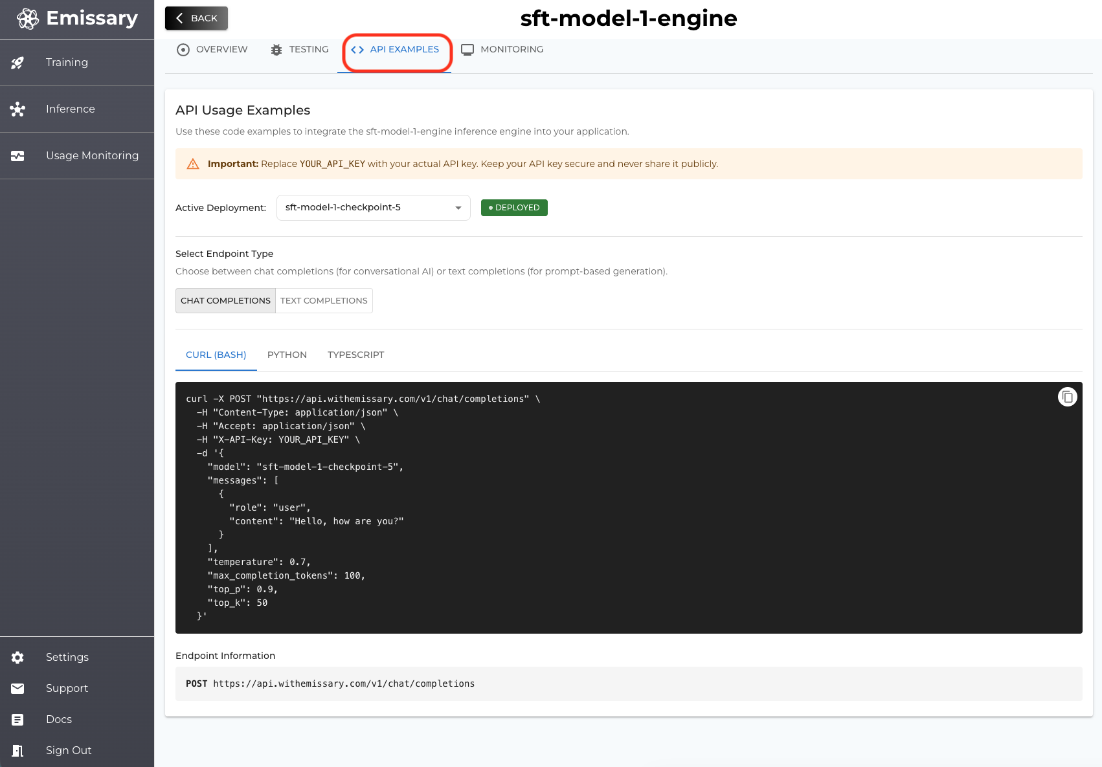Select the Inference sidebar icon

coord(17,109)
